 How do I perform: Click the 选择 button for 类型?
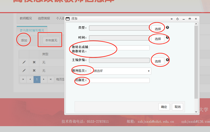pyautogui.click(x=158, y=29)
